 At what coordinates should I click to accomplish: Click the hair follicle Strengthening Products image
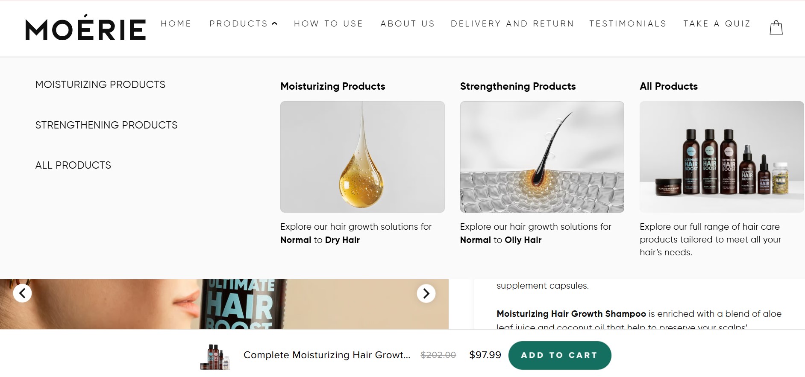pyautogui.click(x=542, y=157)
